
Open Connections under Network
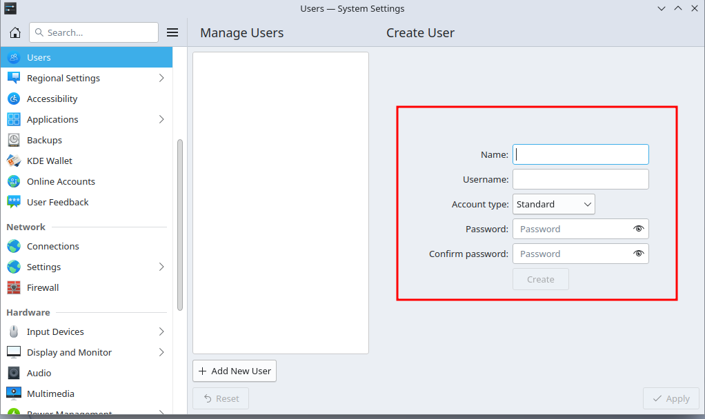click(x=52, y=246)
